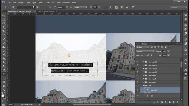The image size is (189, 106).
Task: Select Layer 13 text layer thumbnail
Action: (x=147, y=90)
